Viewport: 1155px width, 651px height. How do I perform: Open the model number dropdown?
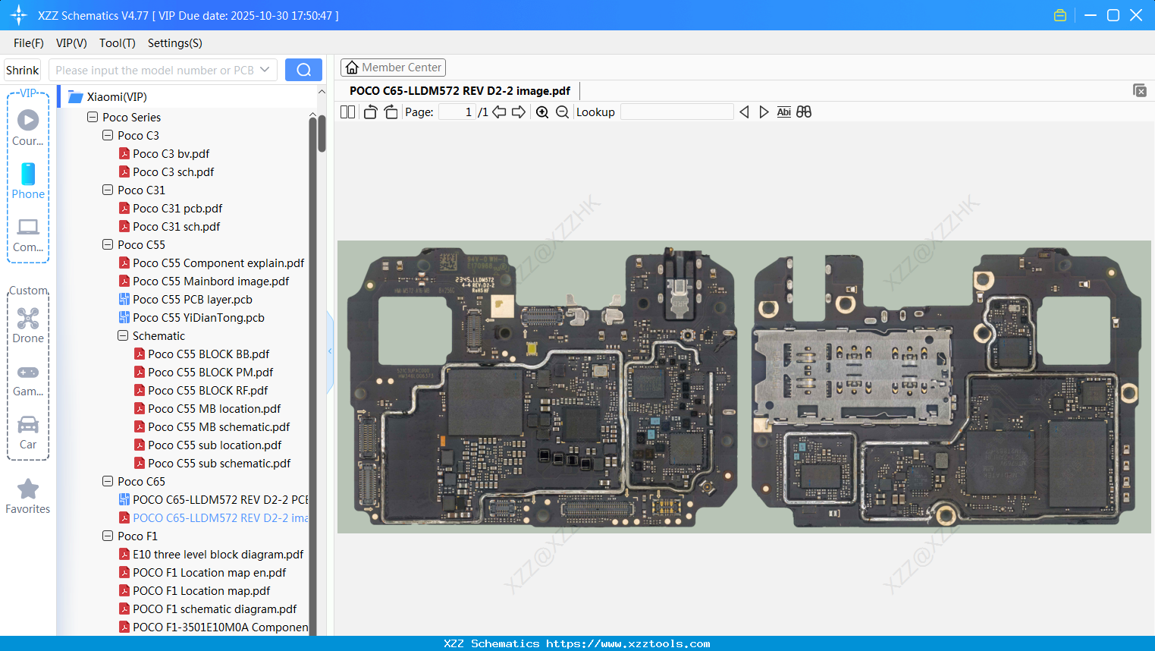click(265, 69)
